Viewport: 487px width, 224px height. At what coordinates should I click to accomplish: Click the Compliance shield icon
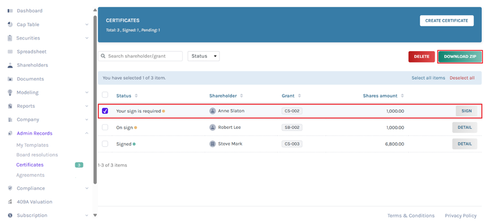10,188
